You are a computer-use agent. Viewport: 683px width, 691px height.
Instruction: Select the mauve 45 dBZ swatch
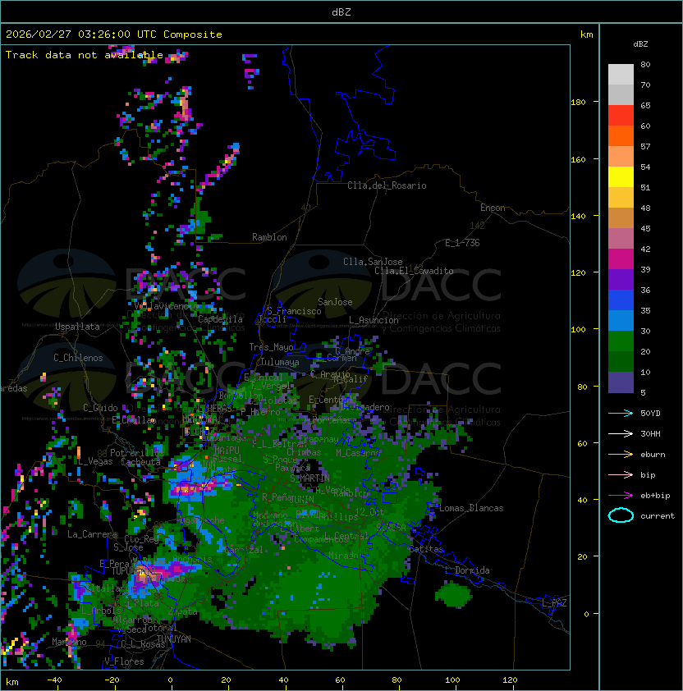point(621,239)
